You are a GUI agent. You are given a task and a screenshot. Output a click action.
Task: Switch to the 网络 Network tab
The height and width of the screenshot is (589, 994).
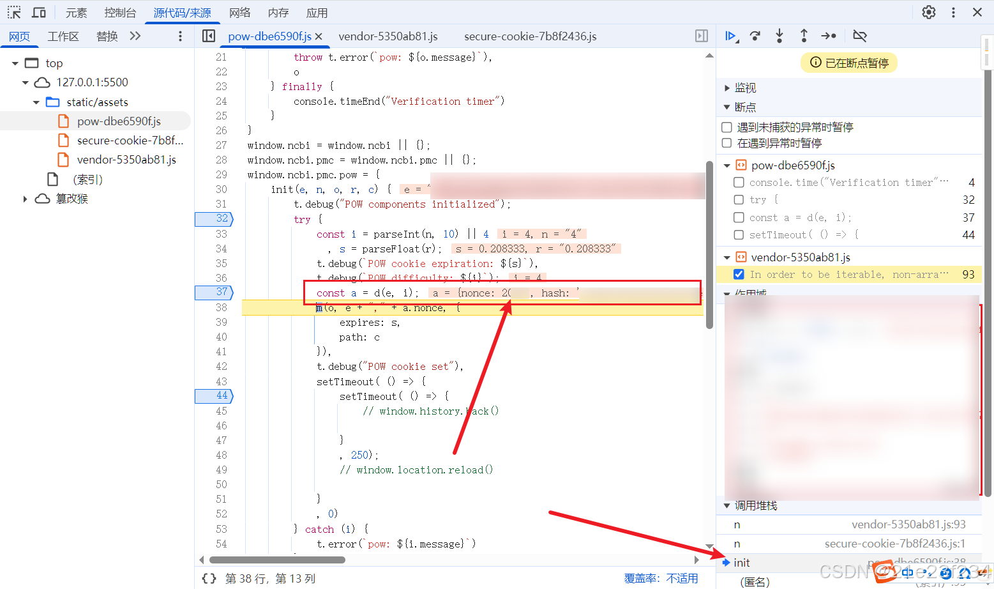[239, 13]
